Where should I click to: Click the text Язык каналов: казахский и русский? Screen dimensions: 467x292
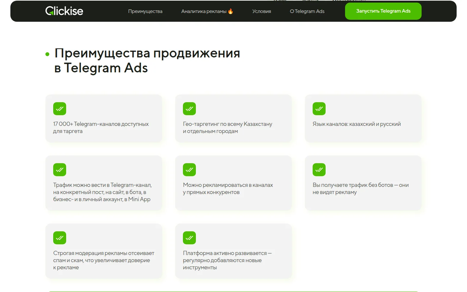[x=357, y=124]
